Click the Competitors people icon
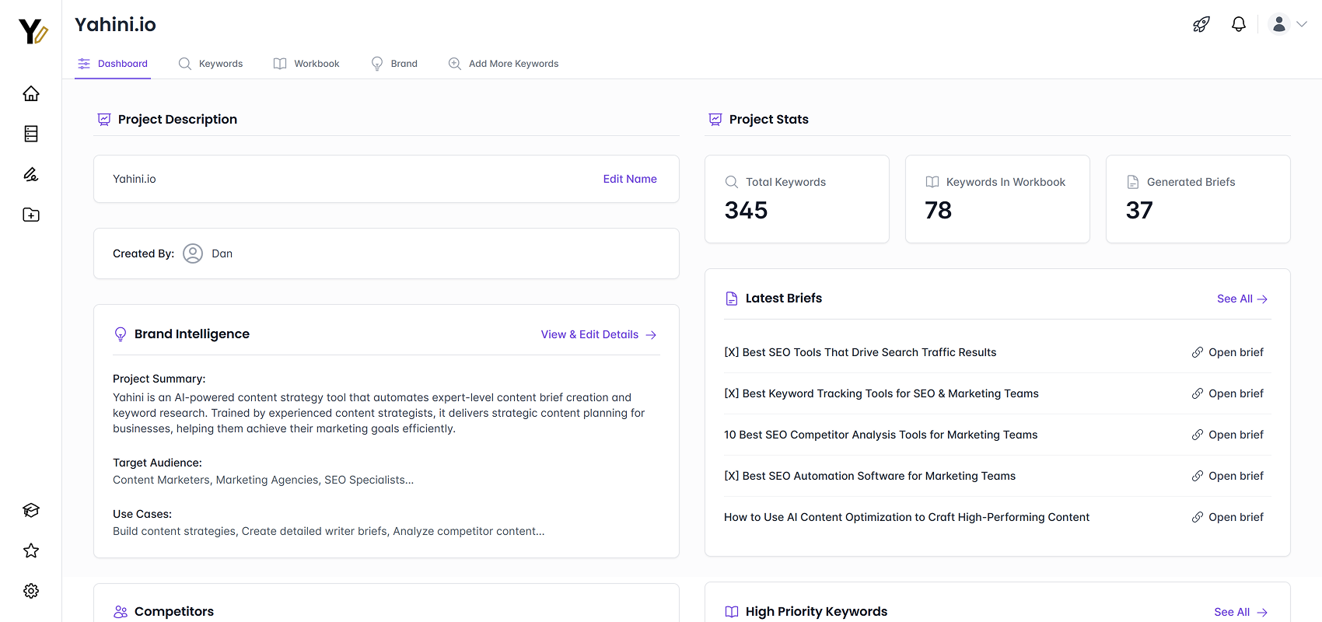Screen dimensions: 1322x622 [x=121, y=612]
